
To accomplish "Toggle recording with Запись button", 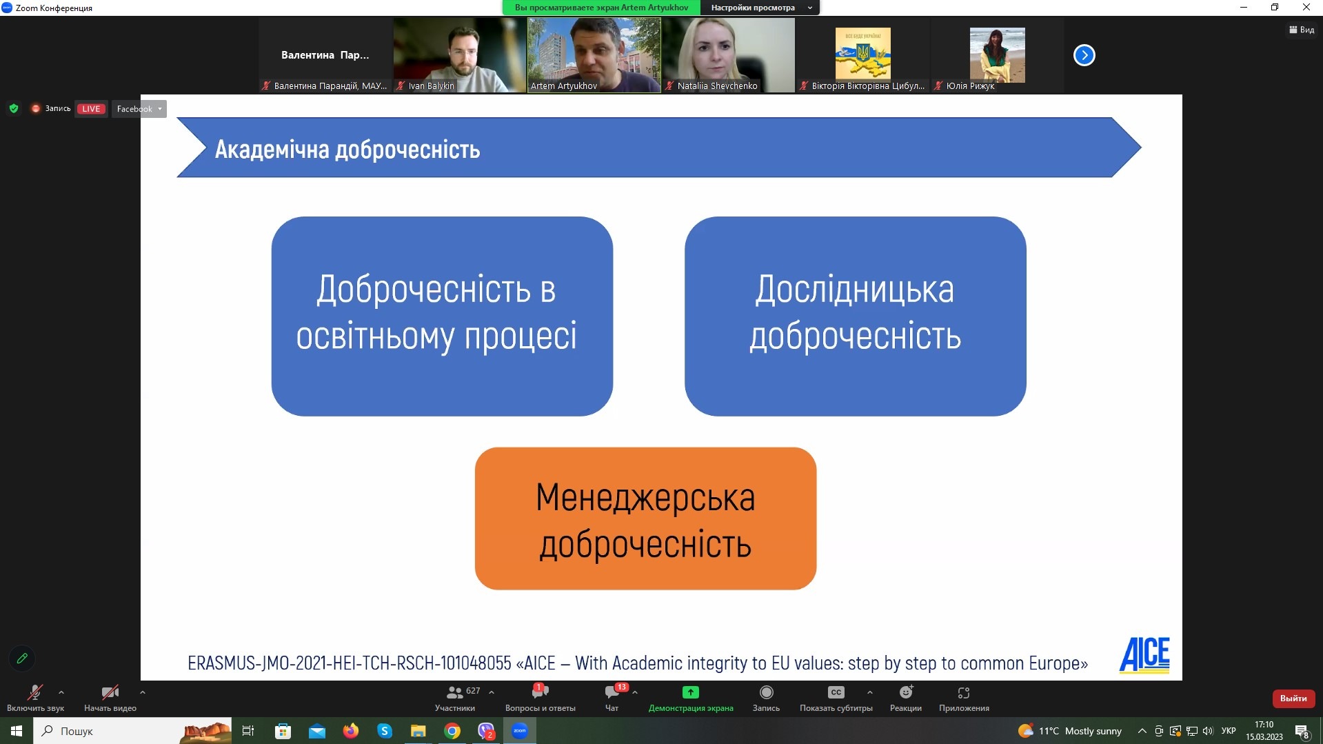I will click(x=766, y=697).
